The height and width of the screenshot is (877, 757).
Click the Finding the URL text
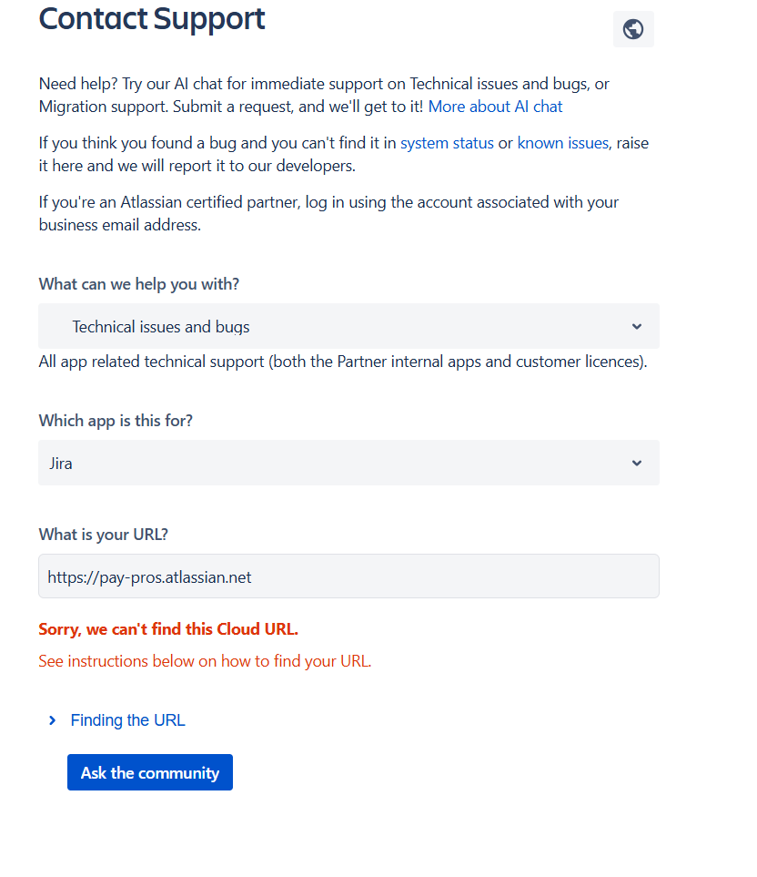tap(127, 720)
